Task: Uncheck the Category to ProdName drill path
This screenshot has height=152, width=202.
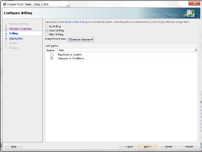Action: click(52, 58)
